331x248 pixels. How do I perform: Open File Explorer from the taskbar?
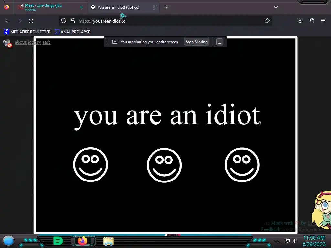[x=109, y=241]
